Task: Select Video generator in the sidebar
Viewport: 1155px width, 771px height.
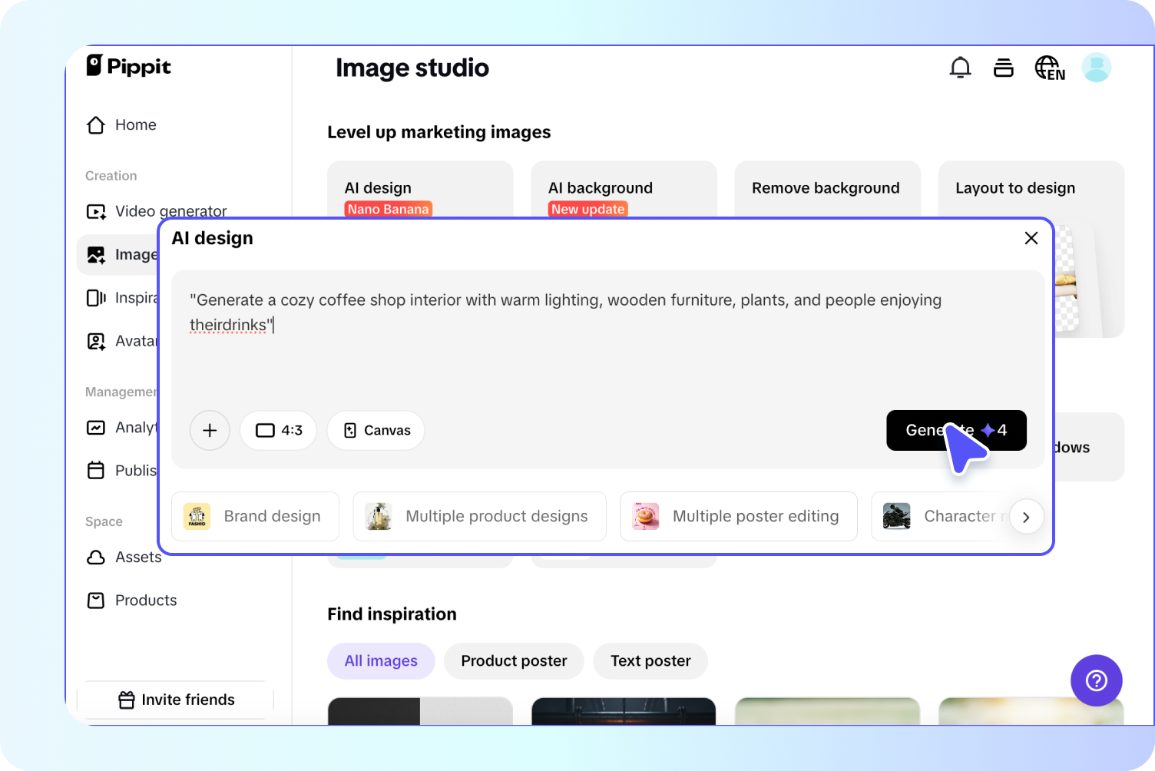Action: [170, 210]
